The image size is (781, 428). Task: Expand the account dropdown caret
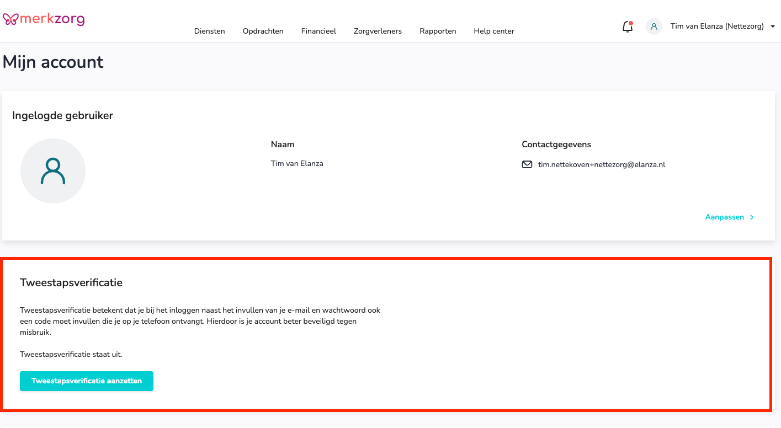(773, 26)
